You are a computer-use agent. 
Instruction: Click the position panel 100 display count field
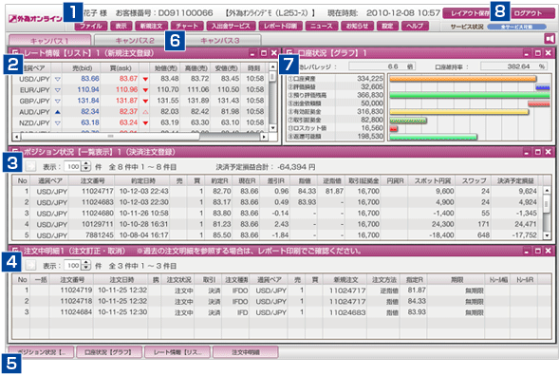click(x=73, y=166)
